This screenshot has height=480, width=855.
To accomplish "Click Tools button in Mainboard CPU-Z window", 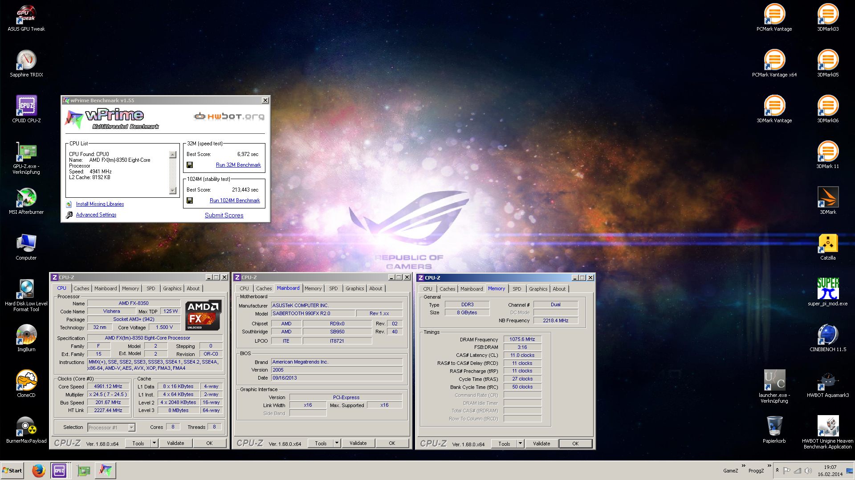I will pos(321,443).
